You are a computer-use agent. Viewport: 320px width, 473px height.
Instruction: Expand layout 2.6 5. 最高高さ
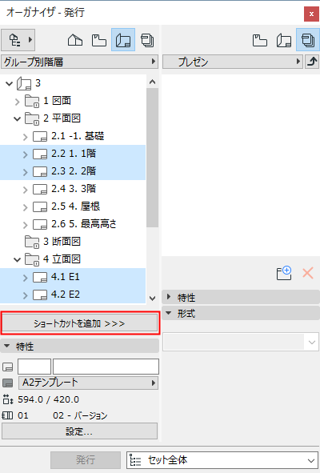(x=26, y=225)
